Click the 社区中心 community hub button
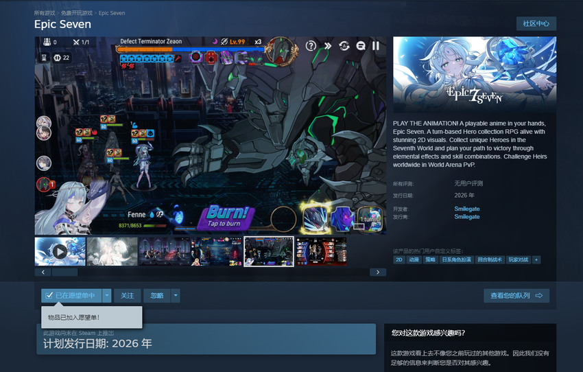The width and height of the screenshot is (583, 372). [x=536, y=23]
